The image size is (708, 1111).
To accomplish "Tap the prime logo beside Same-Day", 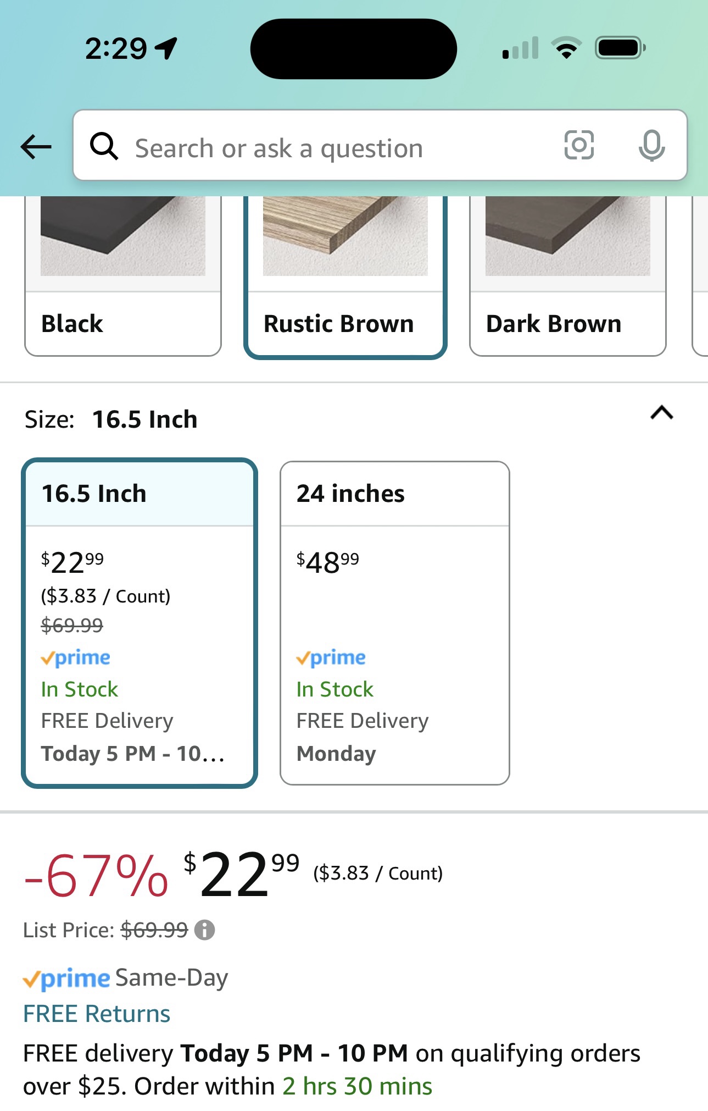I will (66, 979).
